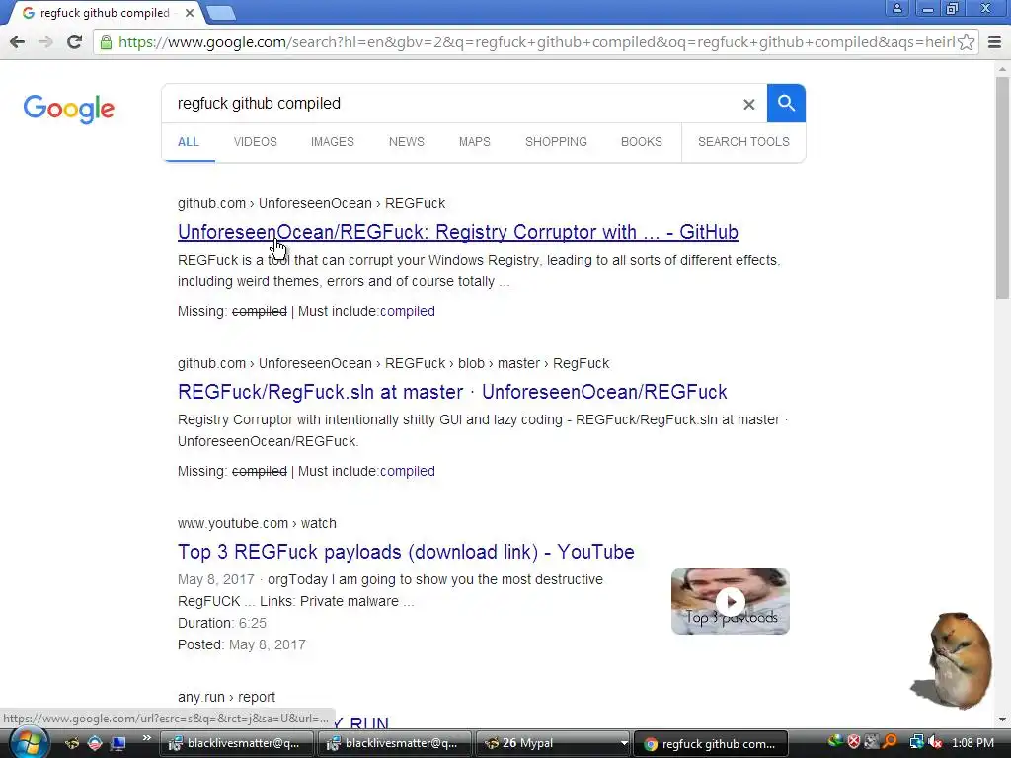
Task: Clear the search box with the X icon
Action: (x=748, y=104)
